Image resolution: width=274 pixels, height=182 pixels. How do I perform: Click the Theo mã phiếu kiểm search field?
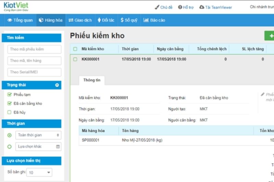pyautogui.click(x=34, y=49)
